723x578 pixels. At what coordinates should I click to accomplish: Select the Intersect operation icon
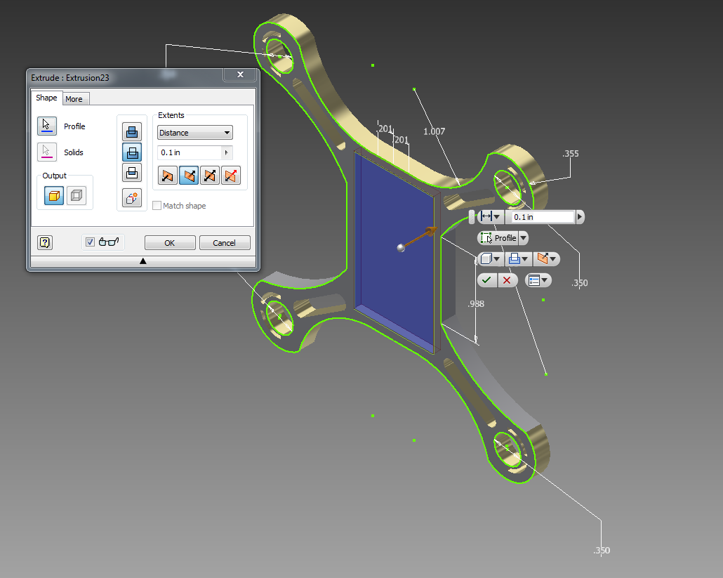point(132,173)
